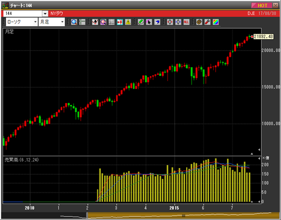281x220 pixels.
Task: Click the 17/08/30 date text
Action: [x=267, y=13]
